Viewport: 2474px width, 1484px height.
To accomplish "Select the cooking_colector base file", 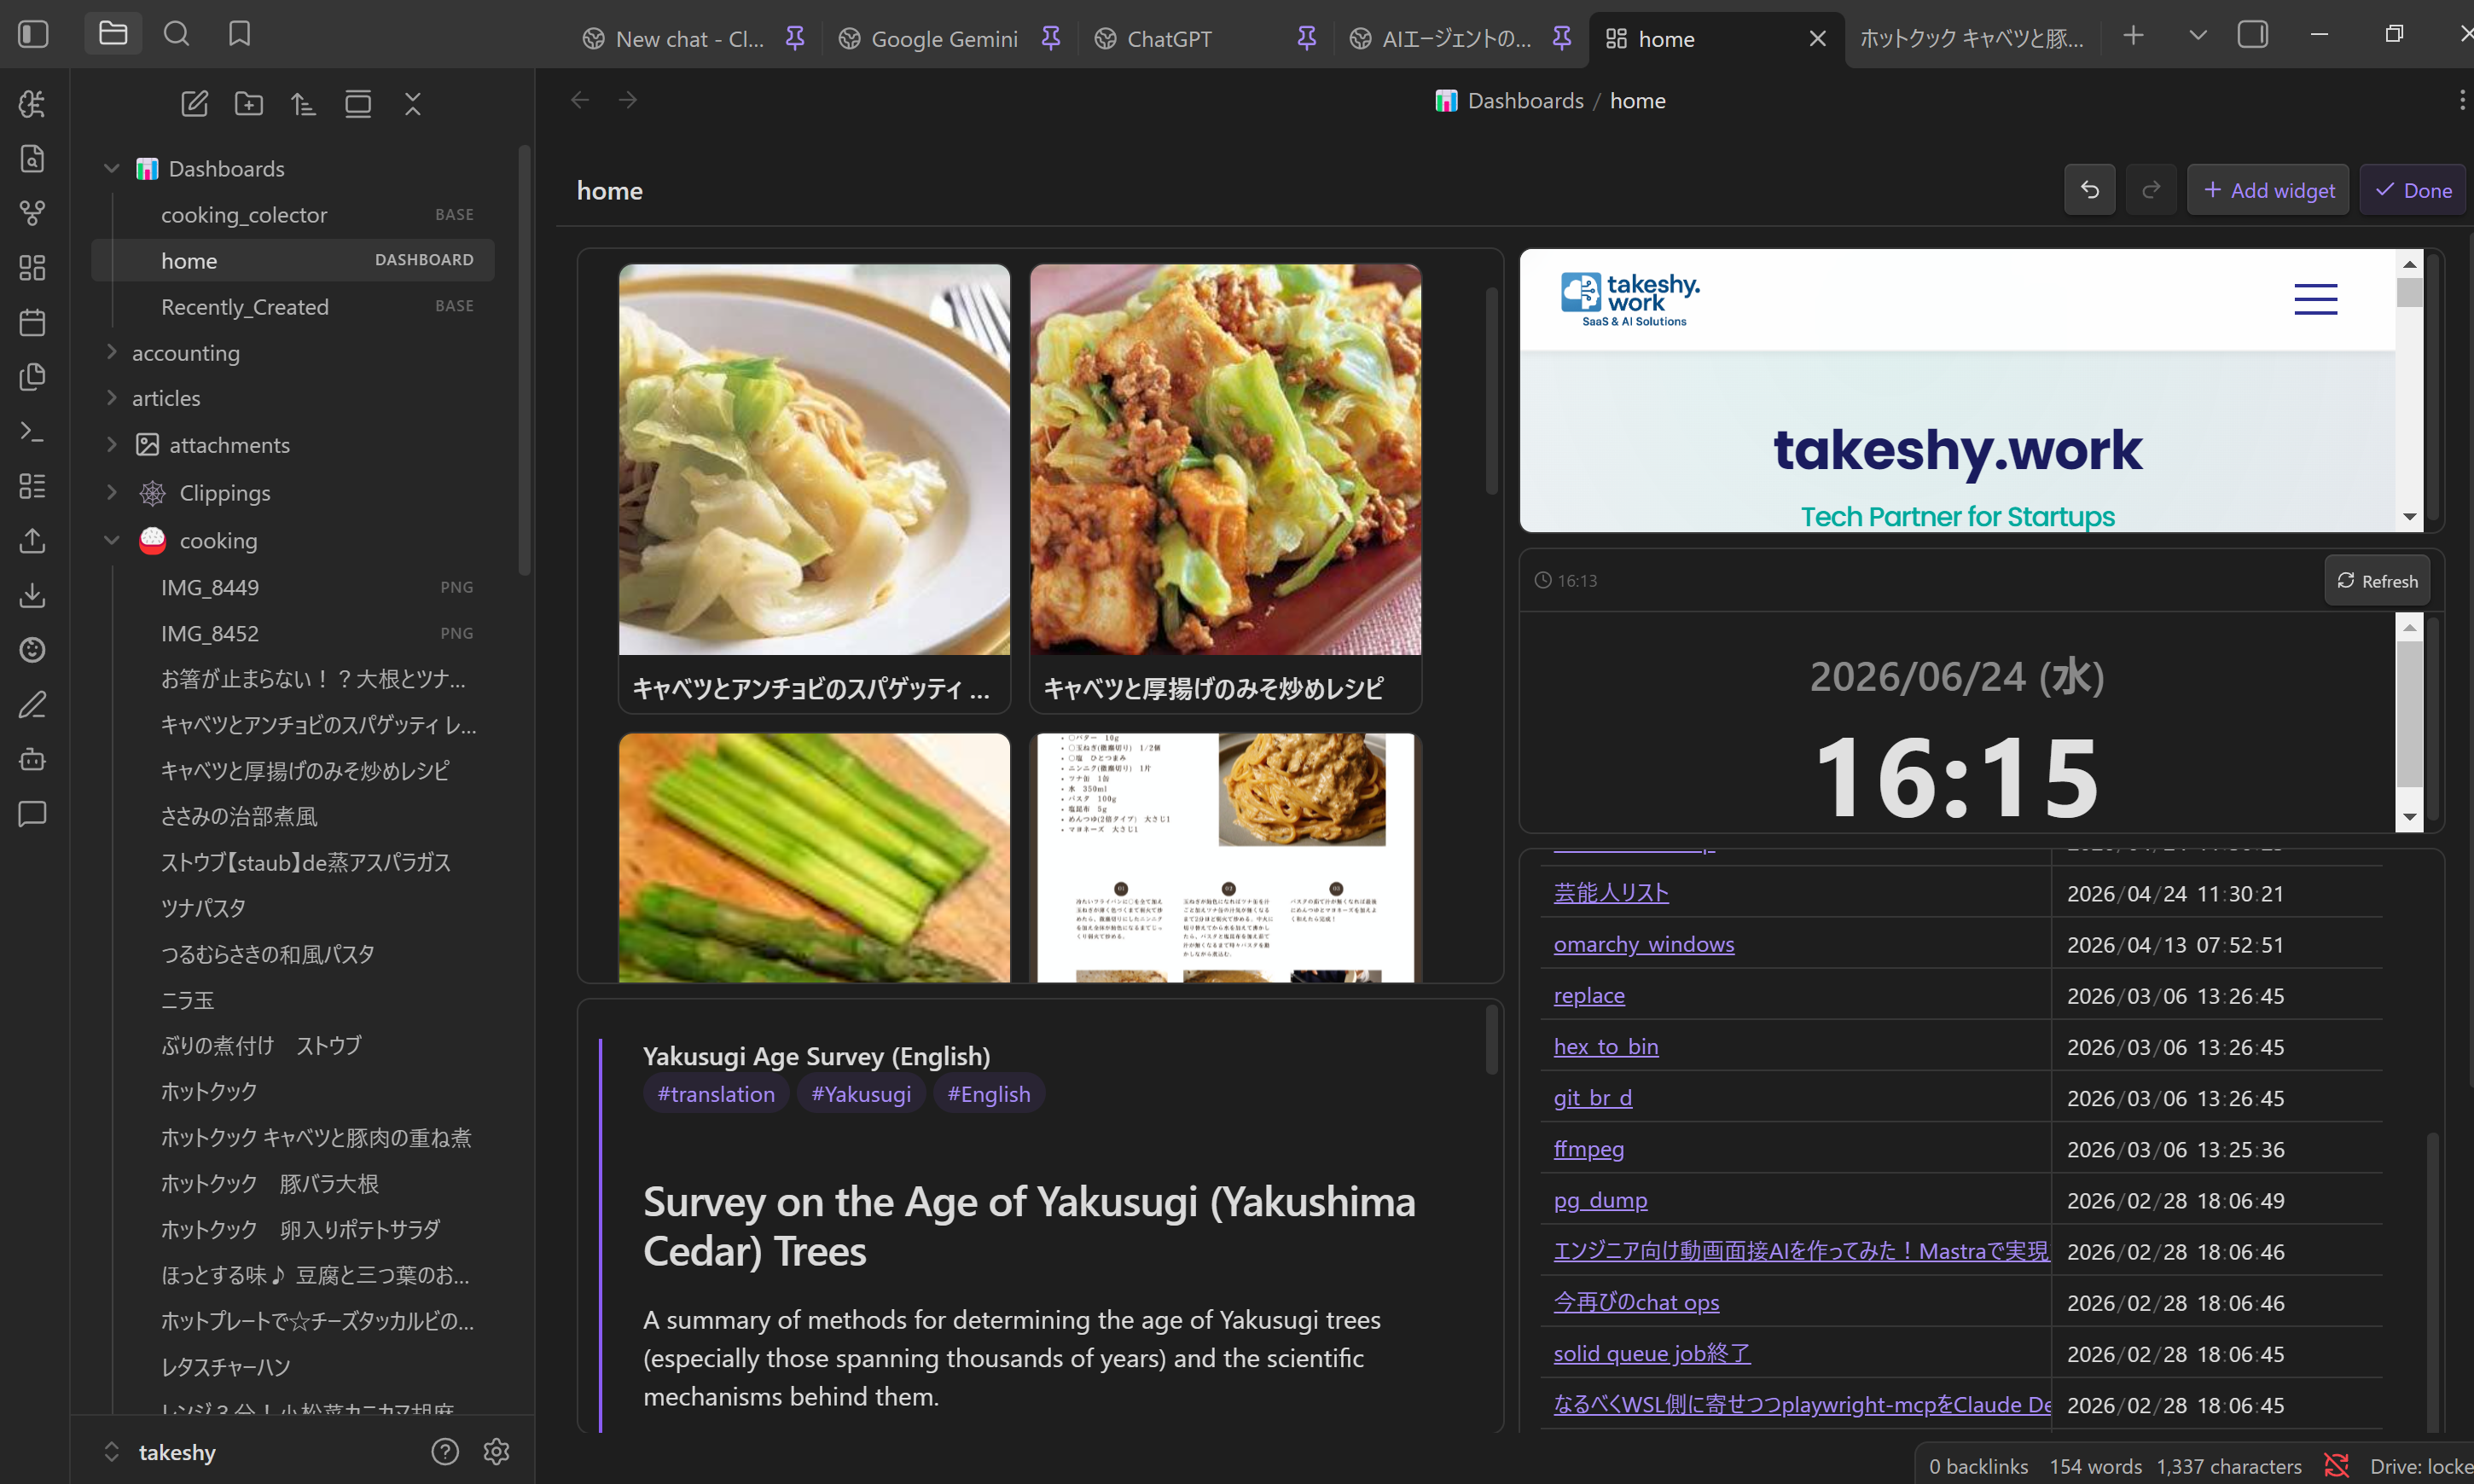I will pyautogui.click(x=293, y=215).
